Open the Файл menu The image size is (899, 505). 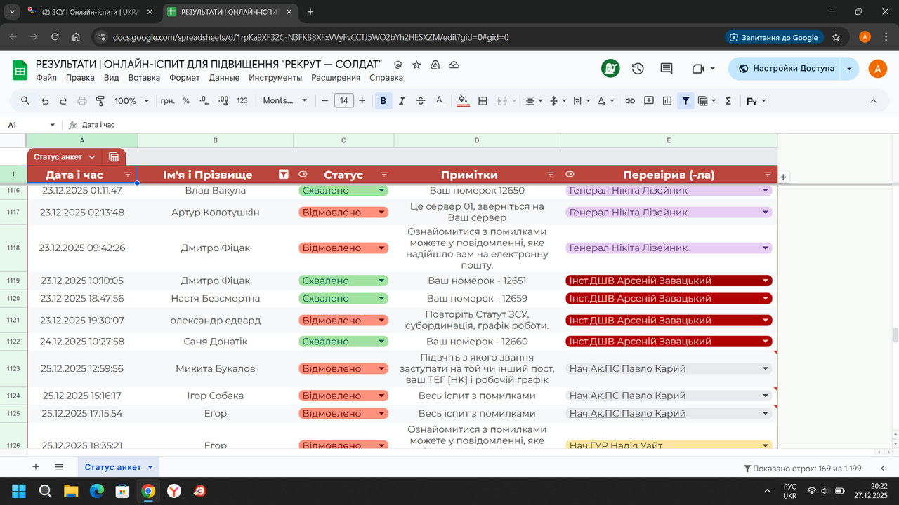46,78
